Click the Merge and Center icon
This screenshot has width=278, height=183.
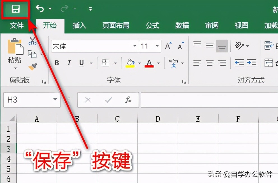point(269,63)
